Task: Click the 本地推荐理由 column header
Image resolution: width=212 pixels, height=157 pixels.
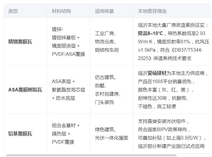Action: click(152, 11)
